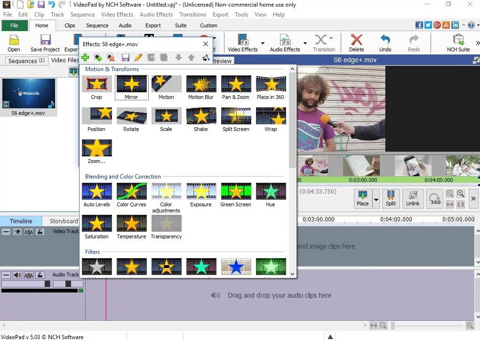Open the Transitions menu
Viewport: 480px width, 341px height.
pos(192,15)
